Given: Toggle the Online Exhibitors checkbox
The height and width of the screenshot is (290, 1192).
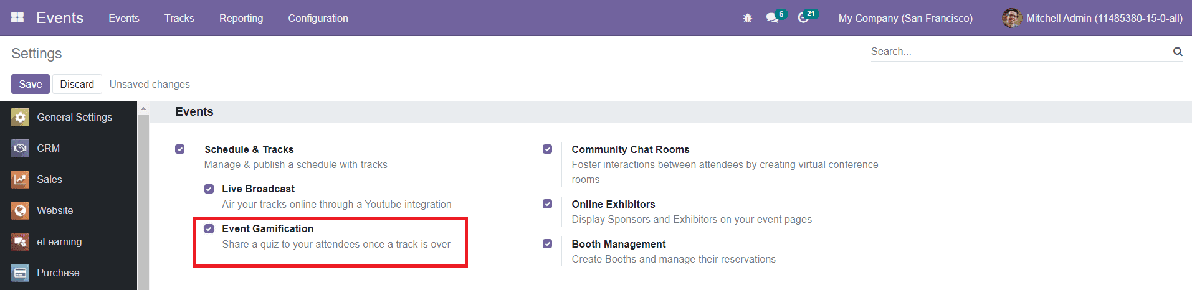Looking at the screenshot, I should 547,204.
